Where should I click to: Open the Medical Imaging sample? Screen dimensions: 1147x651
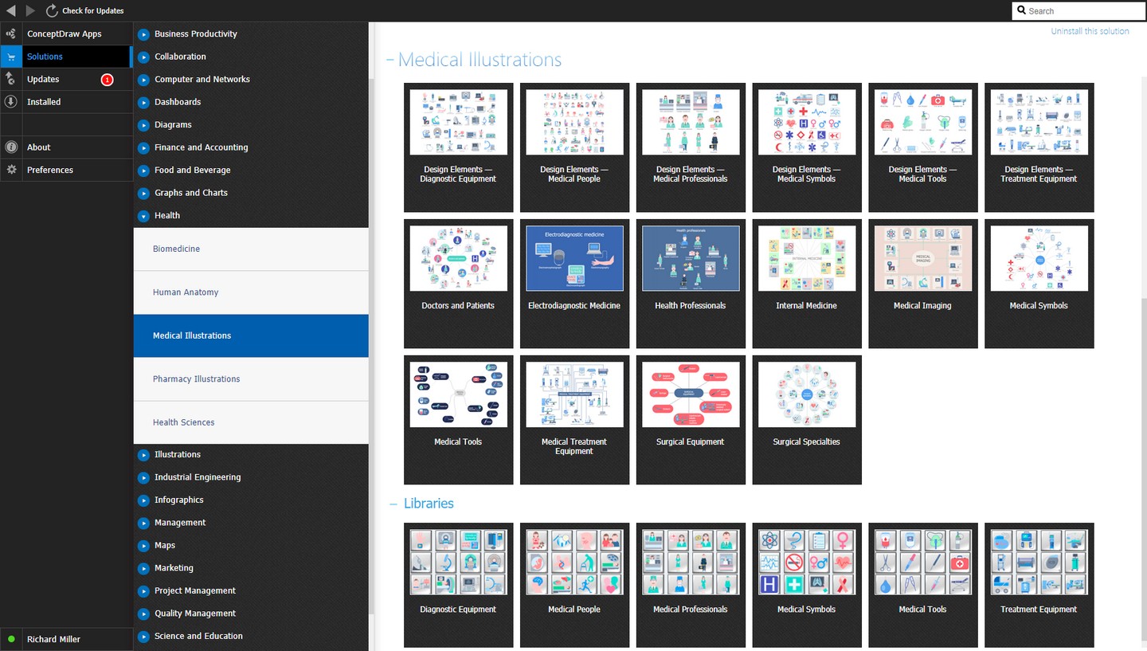pos(923,284)
